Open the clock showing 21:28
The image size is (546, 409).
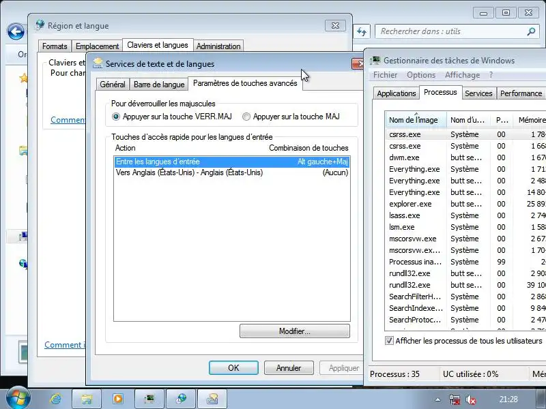pyautogui.click(x=508, y=399)
